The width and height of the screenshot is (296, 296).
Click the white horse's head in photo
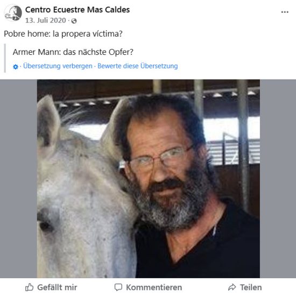pyautogui.click(x=83, y=189)
